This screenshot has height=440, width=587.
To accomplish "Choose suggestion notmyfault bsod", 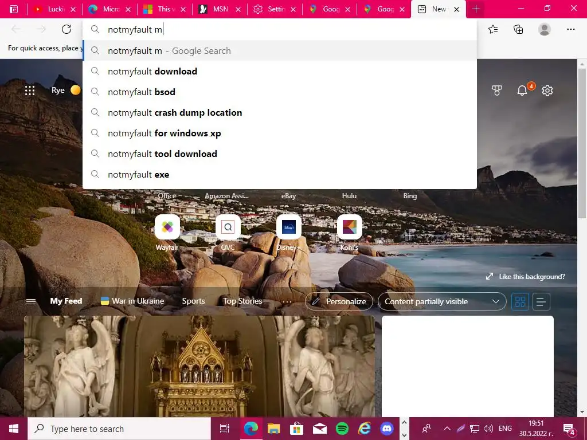I will [x=280, y=92].
